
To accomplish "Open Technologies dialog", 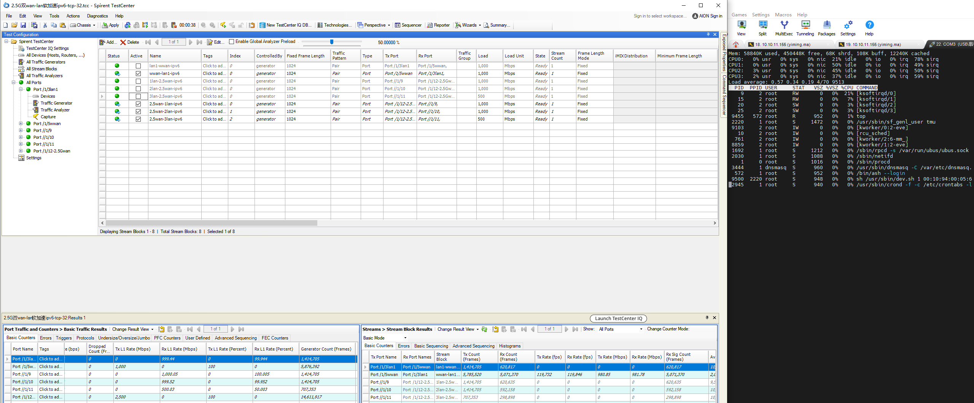I will (x=334, y=25).
